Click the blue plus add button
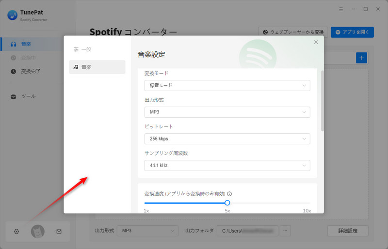 361,58
